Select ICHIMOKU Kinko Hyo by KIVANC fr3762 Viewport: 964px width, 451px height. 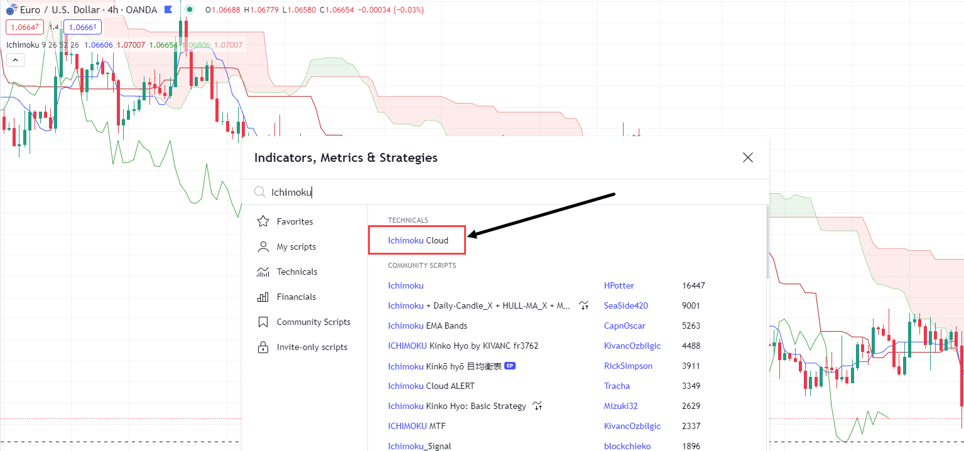pyautogui.click(x=463, y=346)
